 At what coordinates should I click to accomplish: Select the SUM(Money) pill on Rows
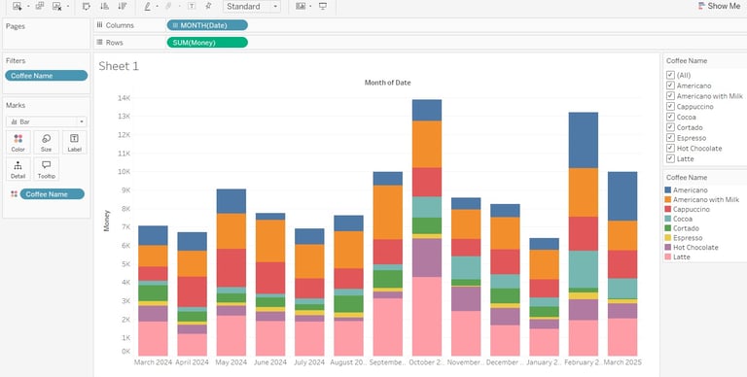tap(207, 43)
